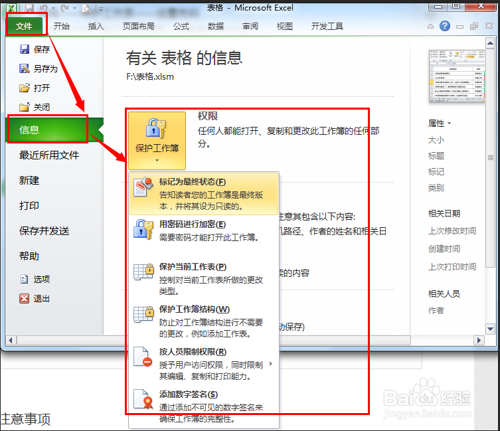Click the file path F:\表格.xlsm text
Viewport: 500px width, 431px height.
click(x=150, y=76)
